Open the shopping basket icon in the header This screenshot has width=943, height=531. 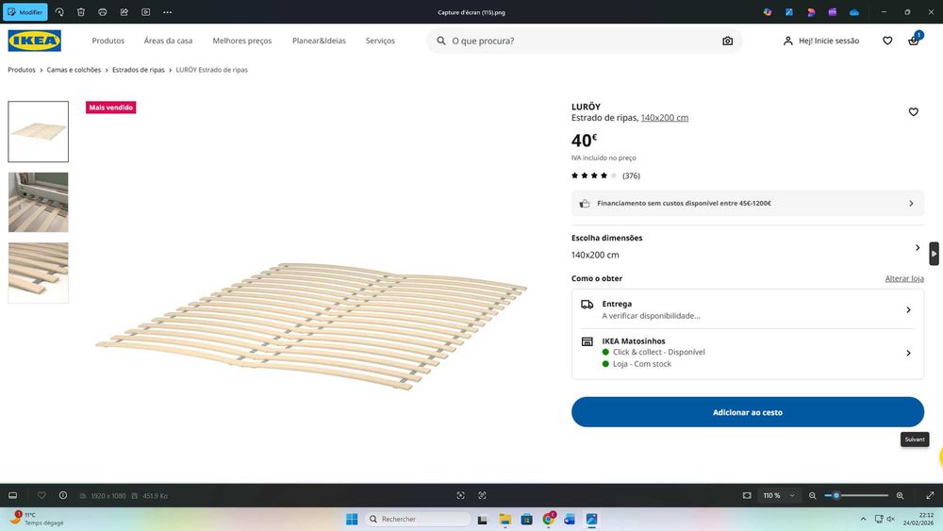914,41
